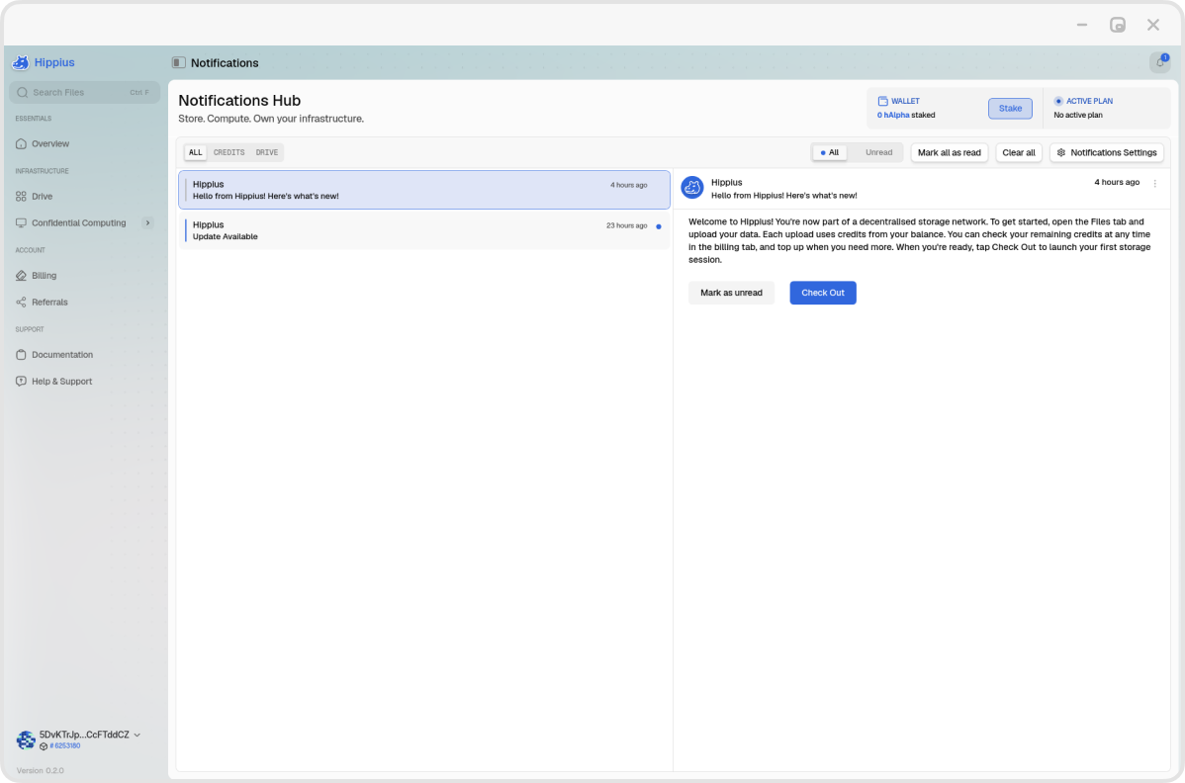Open the three-dot menu of open message
Screen dimensions: 1185x783
[1154, 184]
